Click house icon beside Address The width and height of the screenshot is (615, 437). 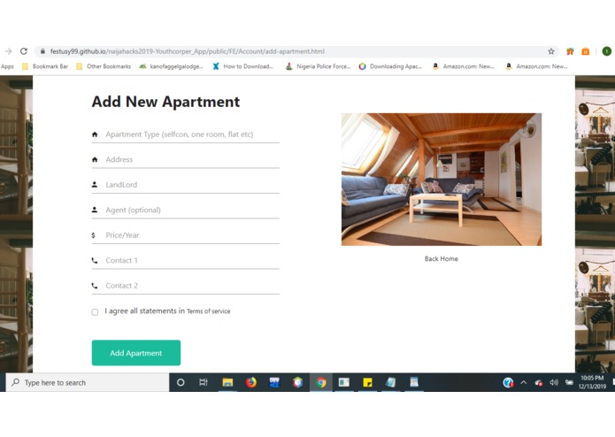(x=95, y=159)
